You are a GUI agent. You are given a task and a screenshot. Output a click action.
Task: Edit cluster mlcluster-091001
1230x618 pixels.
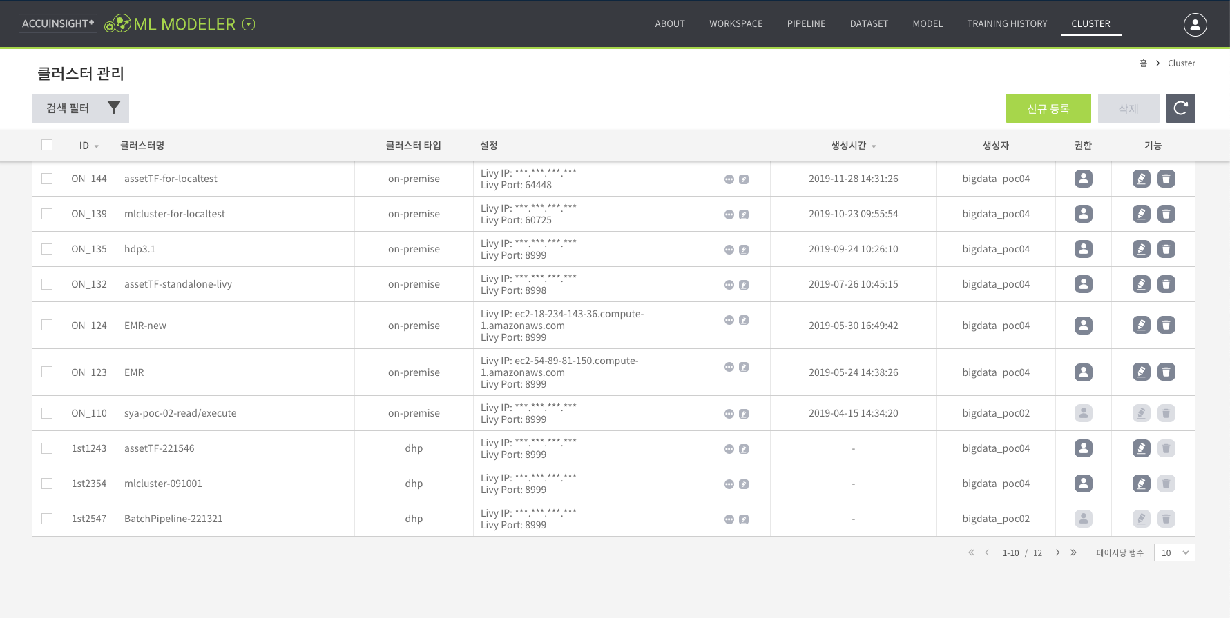click(1142, 484)
